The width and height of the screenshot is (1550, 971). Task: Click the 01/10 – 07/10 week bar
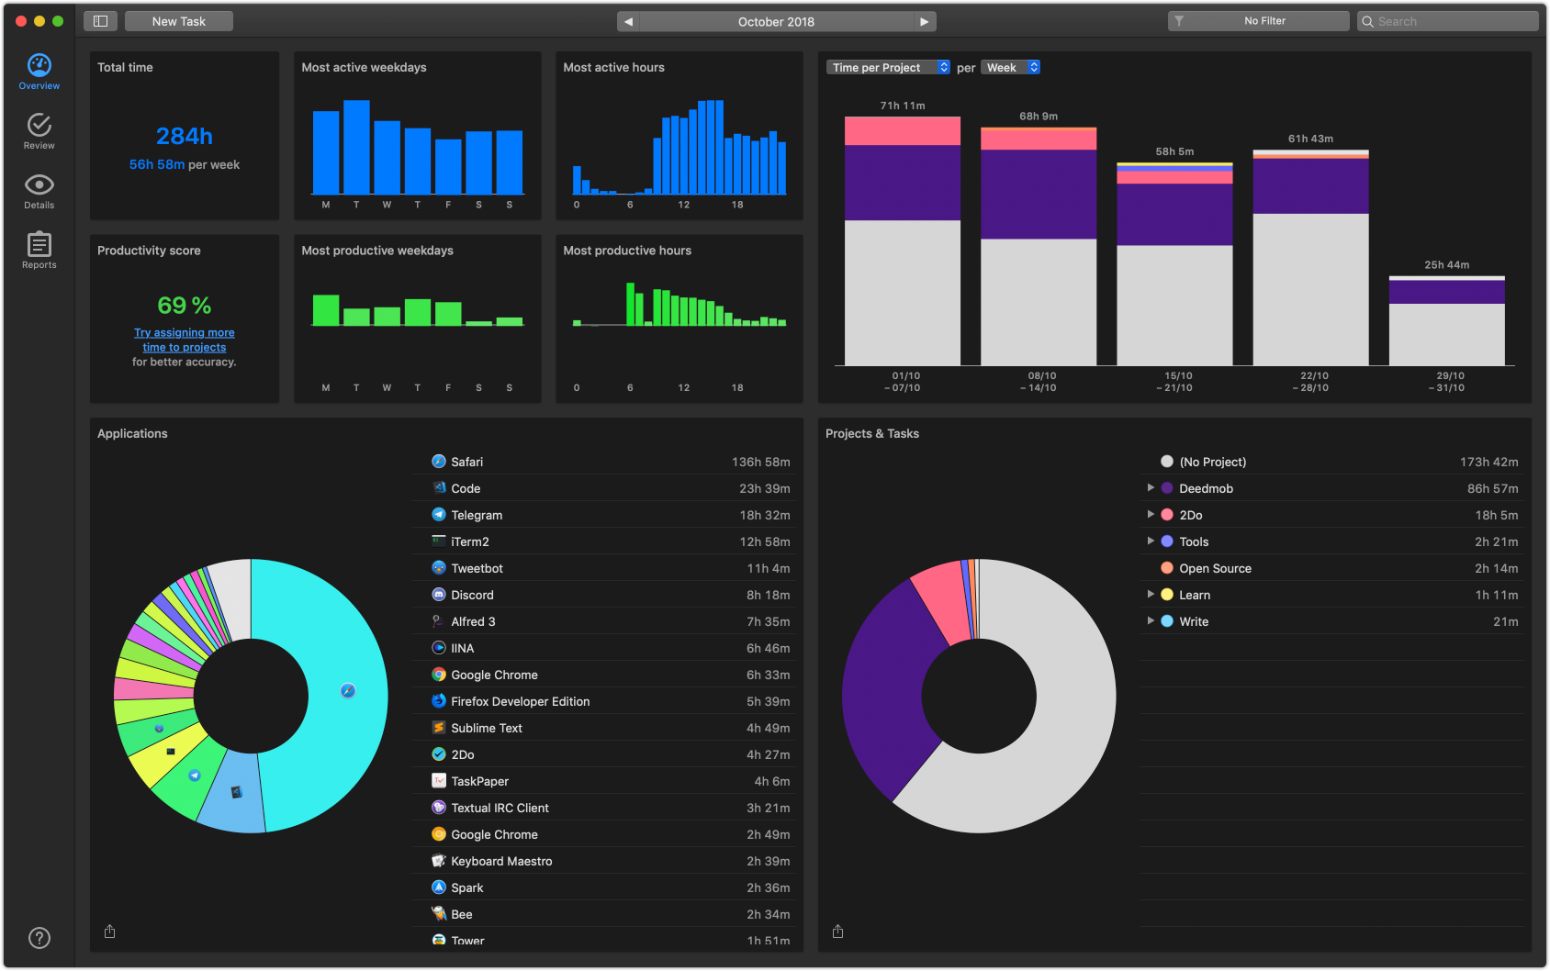[903, 241]
